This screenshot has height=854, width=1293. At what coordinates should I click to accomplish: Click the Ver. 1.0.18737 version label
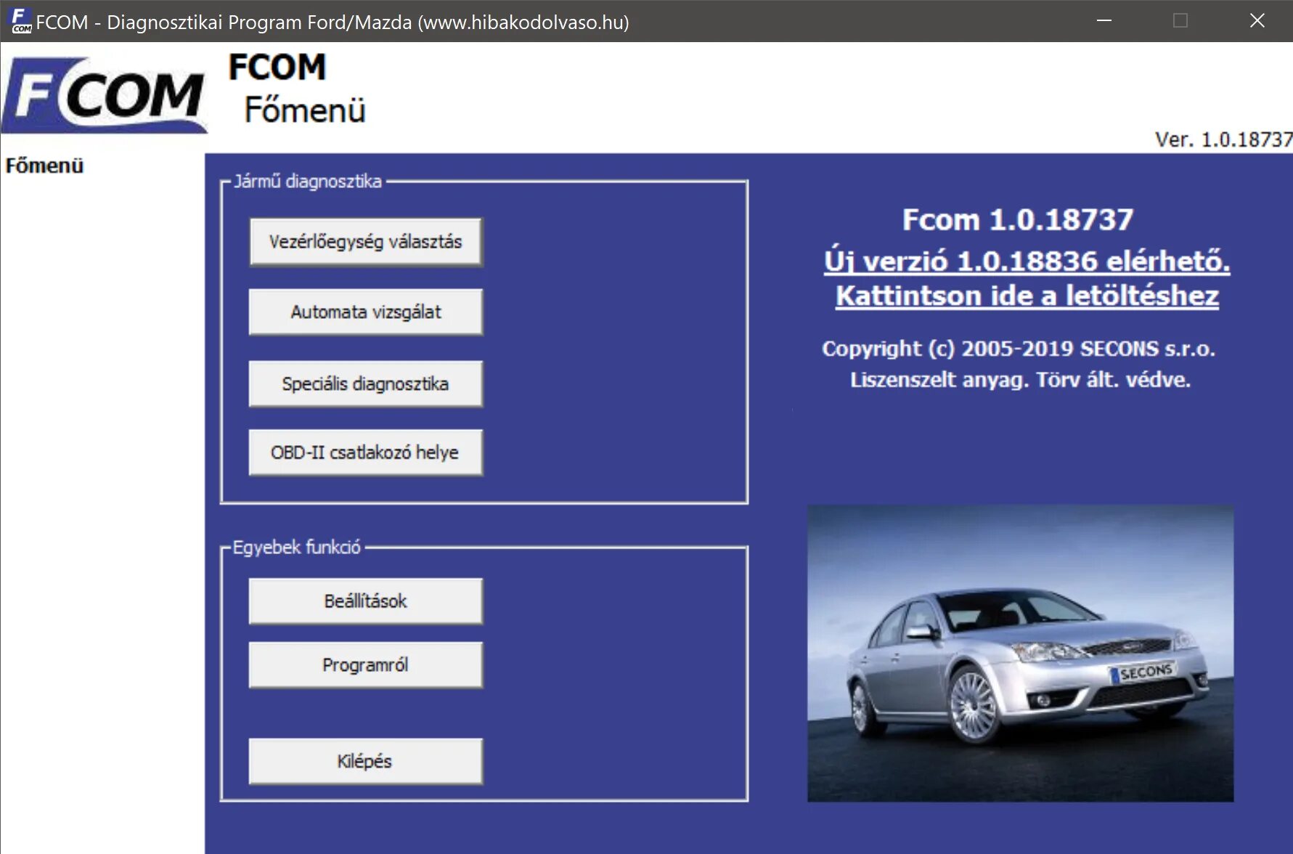click(1224, 139)
